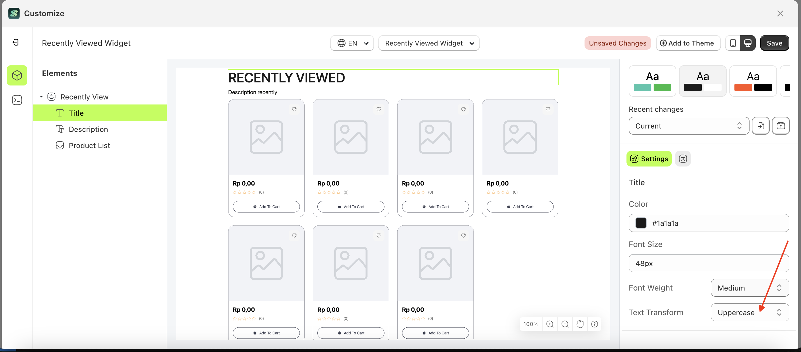Screen dimensions: 801x352
Task: Click the Add to Theme button
Action: [688, 43]
